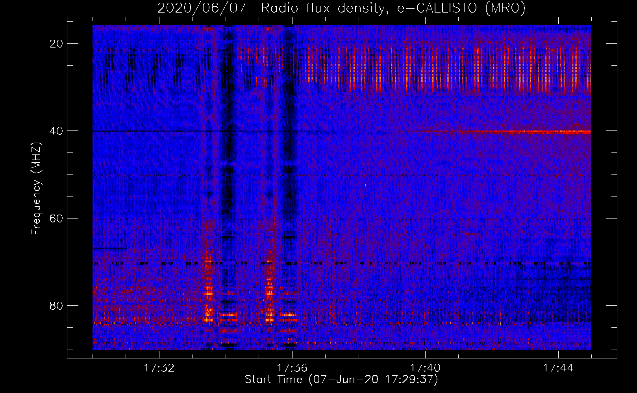Screen dimensions: 637x393
Task: Click the '20' frequency tick label
Action: pos(56,44)
